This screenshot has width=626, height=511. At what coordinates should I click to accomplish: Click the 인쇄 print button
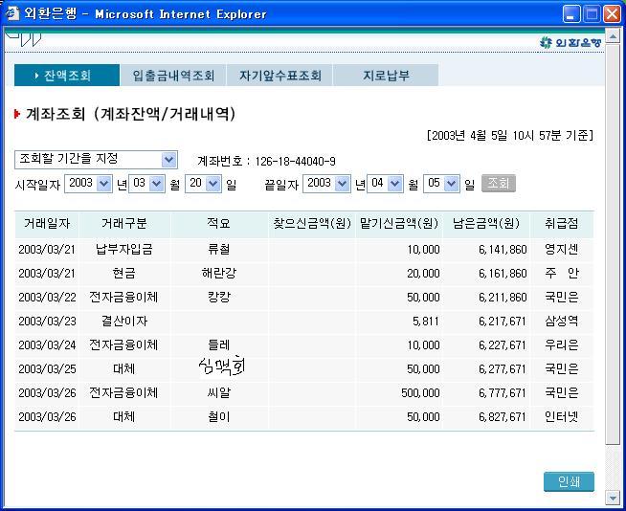click(x=569, y=482)
